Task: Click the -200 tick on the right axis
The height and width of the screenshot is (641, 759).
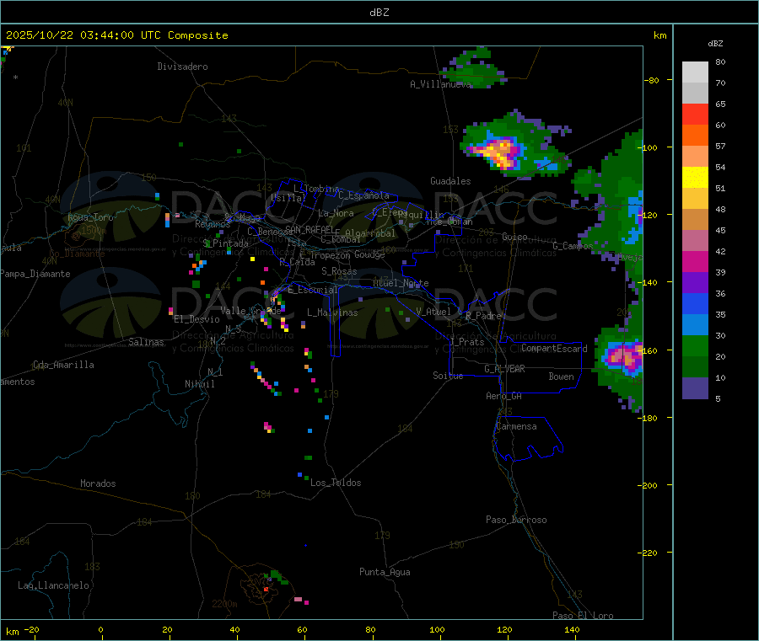Action: point(649,485)
